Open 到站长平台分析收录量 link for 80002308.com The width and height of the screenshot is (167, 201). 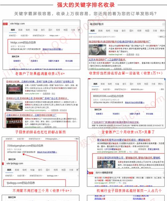click(135, 103)
